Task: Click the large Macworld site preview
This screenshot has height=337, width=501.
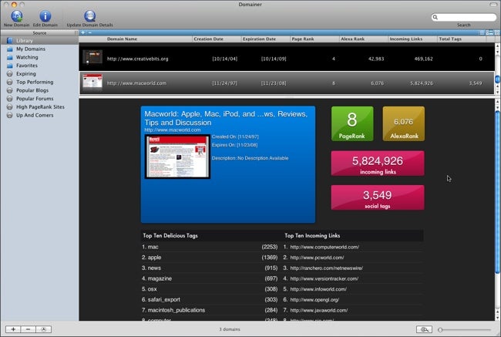Action: (x=177, y=157)
